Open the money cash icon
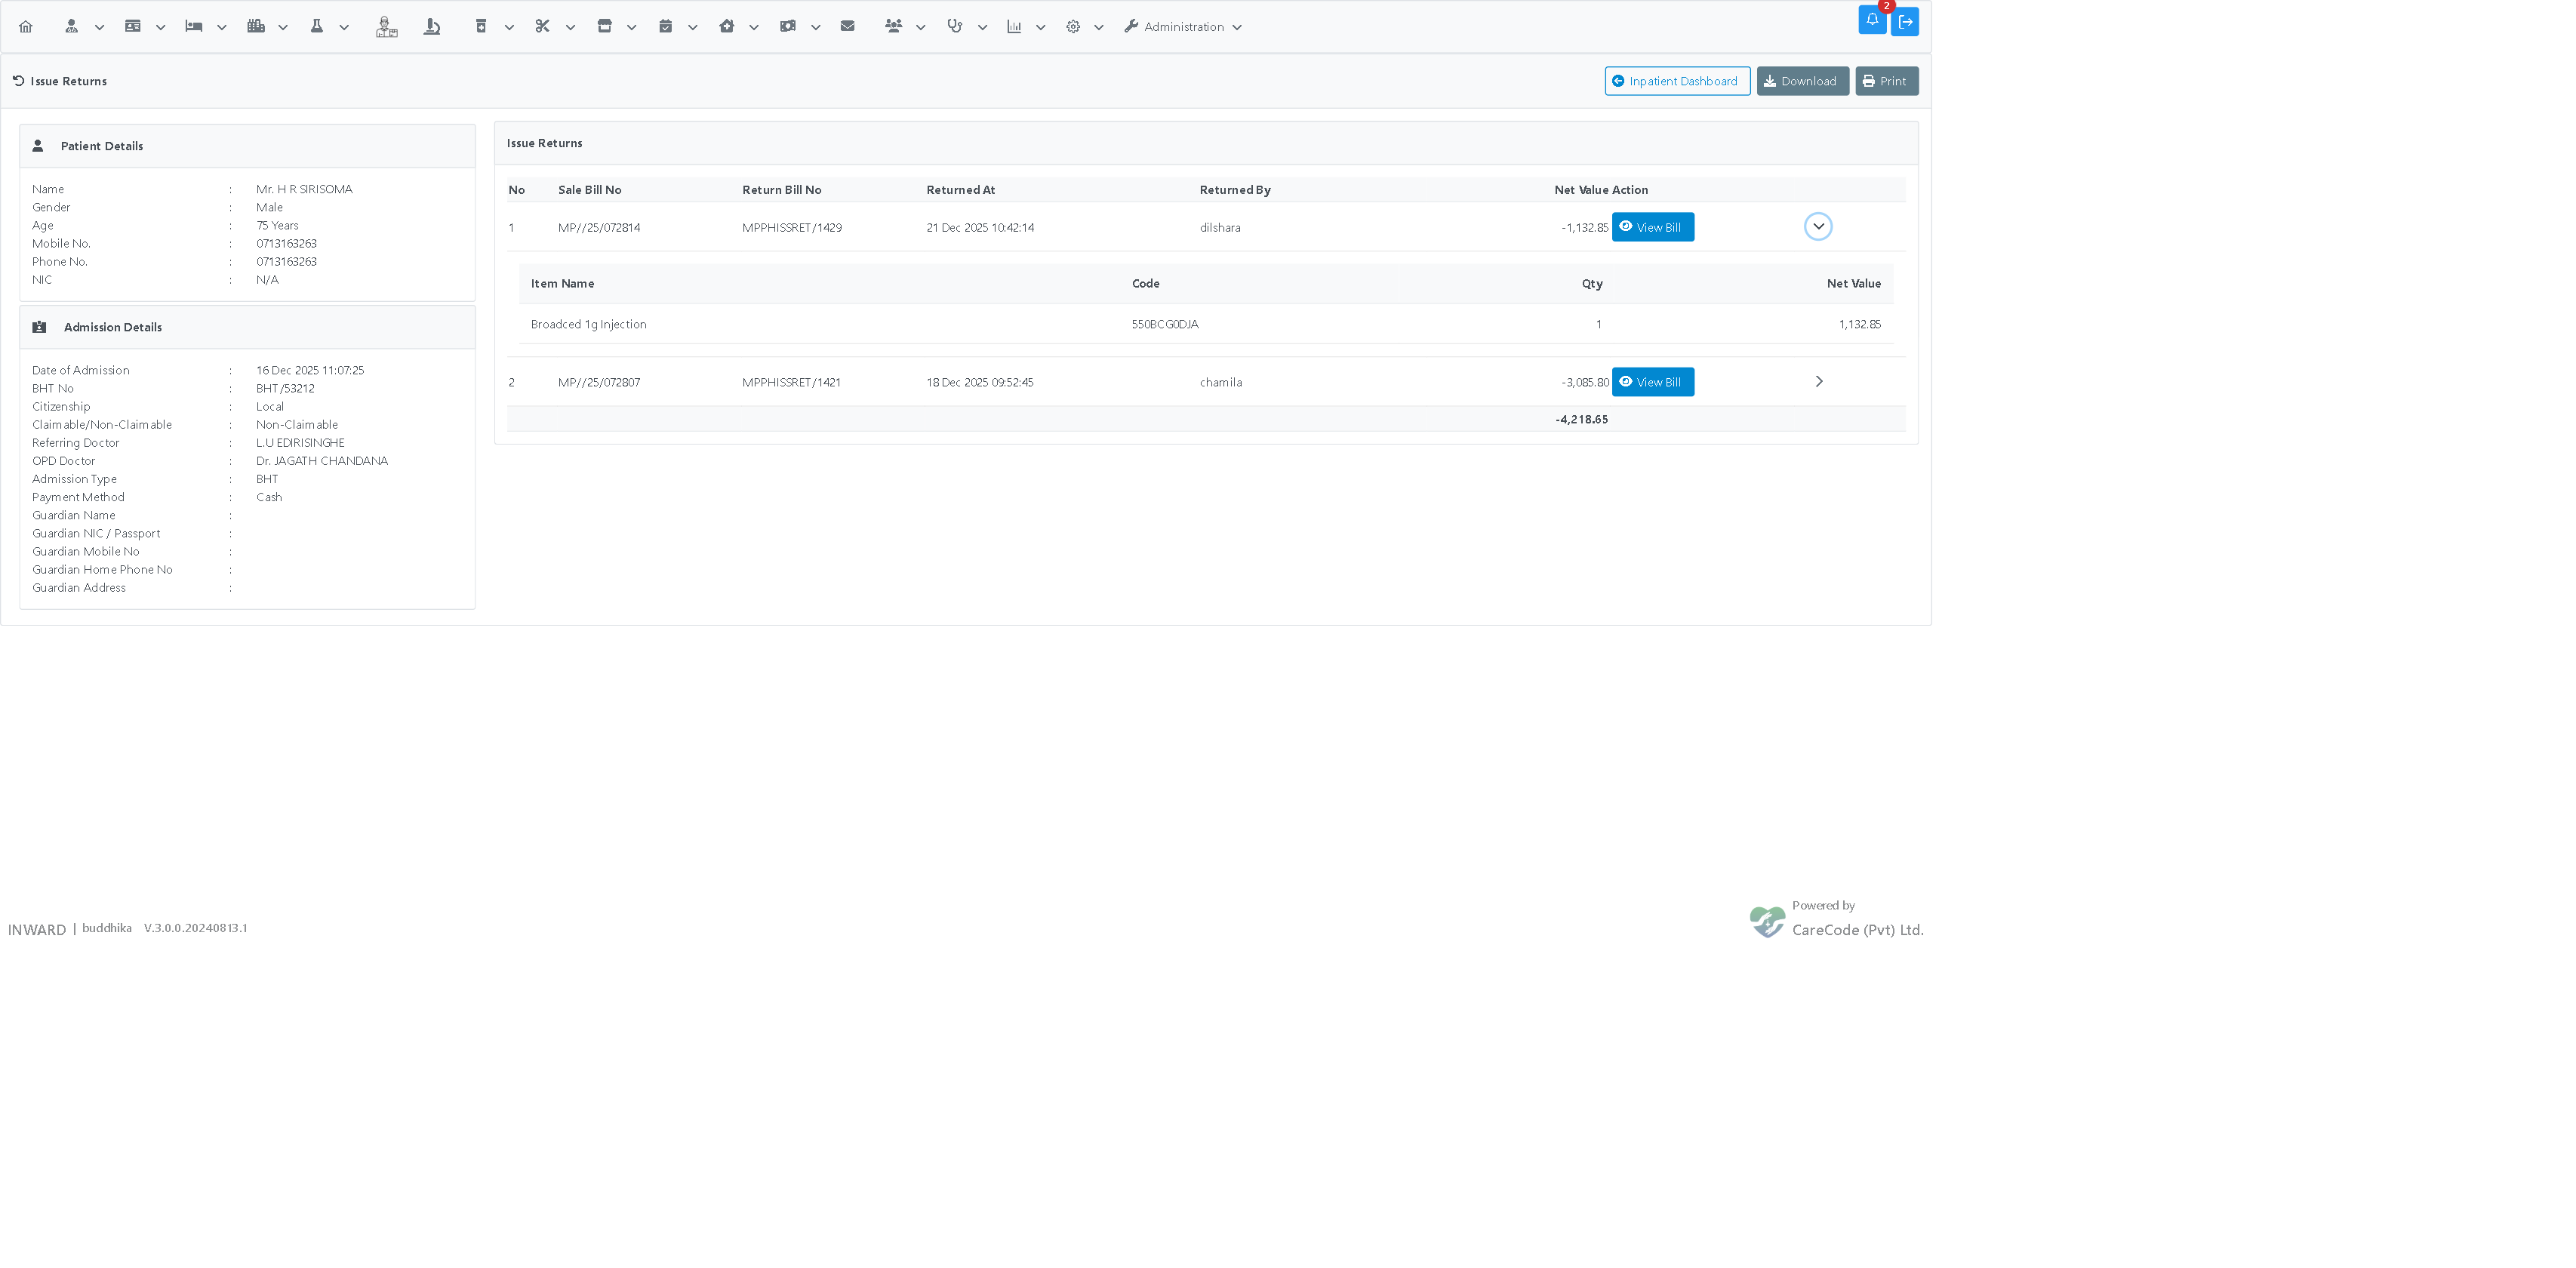2576x1268 pixels. 788,27
